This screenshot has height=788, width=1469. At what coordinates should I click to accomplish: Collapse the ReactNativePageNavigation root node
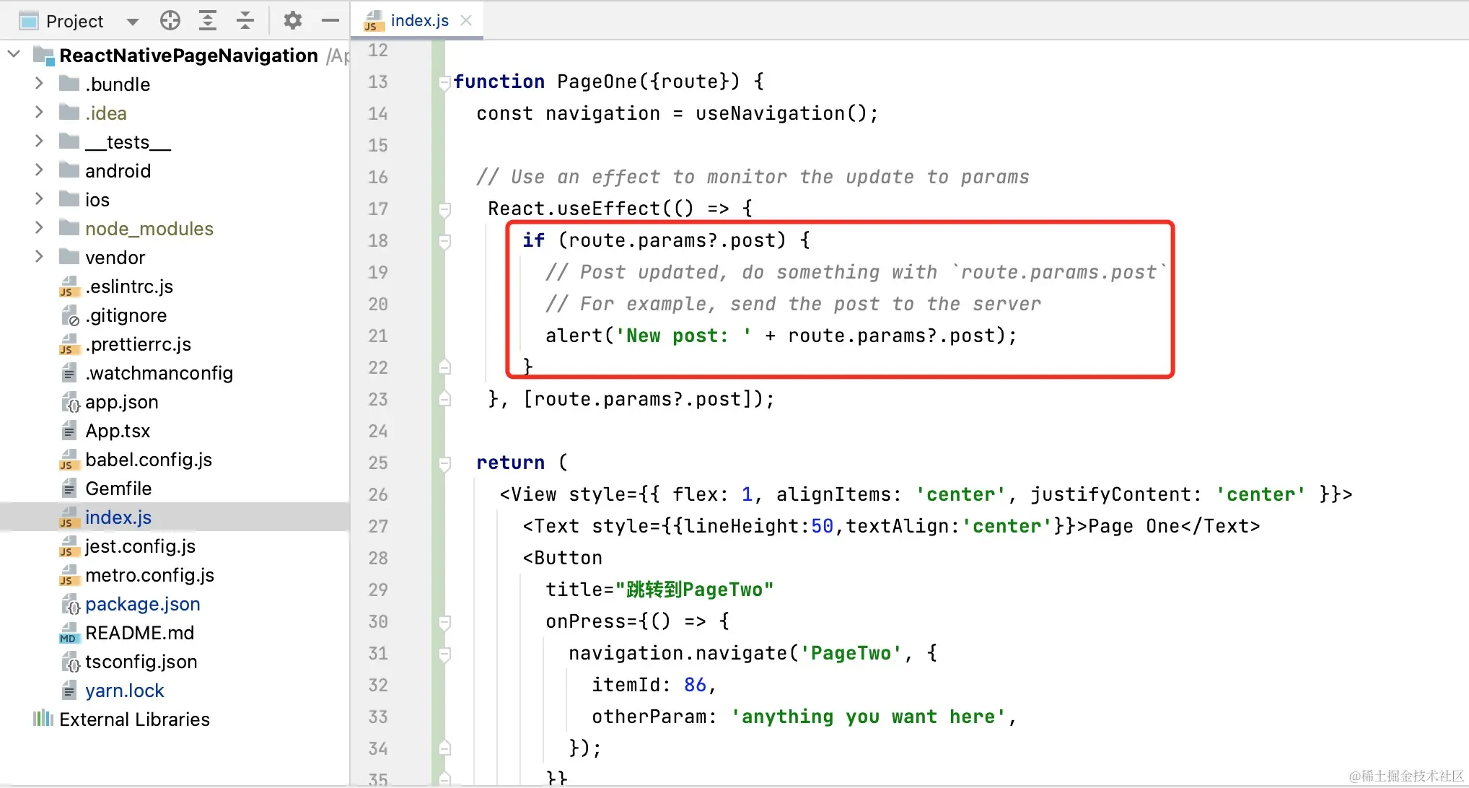point(14,54)
